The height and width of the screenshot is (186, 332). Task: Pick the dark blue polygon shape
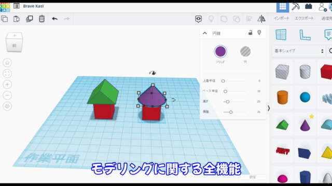[305, 177]
